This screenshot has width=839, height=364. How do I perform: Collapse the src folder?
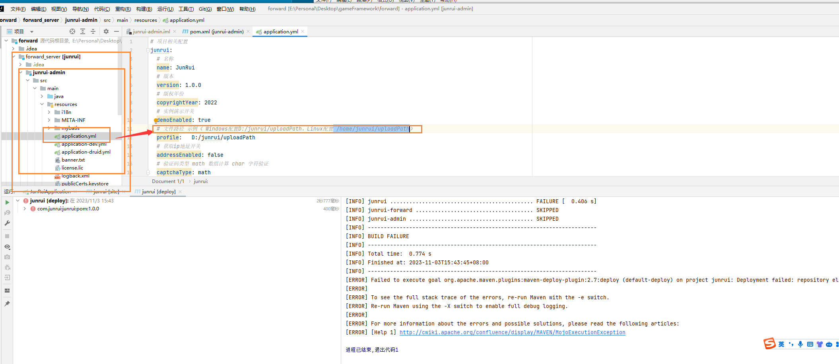28,80
